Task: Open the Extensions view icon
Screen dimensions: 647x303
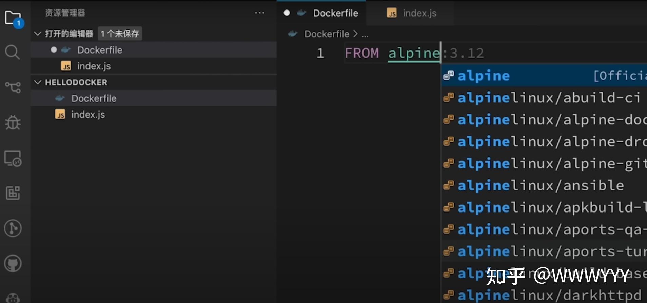Action: tap(13, 193)
